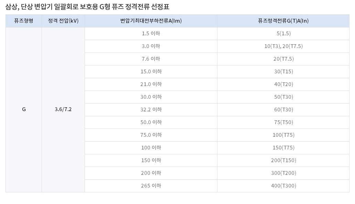Click the 정격 전압(kV) column header
The width and height of the screenshot is (355, 204).
point(63,21)
